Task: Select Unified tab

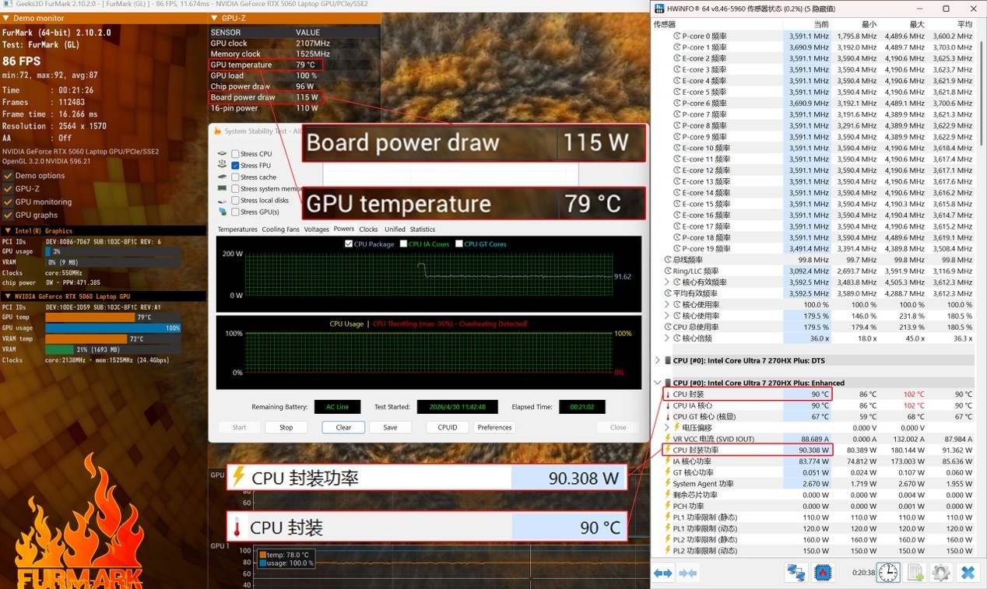Action: (395, 230)
